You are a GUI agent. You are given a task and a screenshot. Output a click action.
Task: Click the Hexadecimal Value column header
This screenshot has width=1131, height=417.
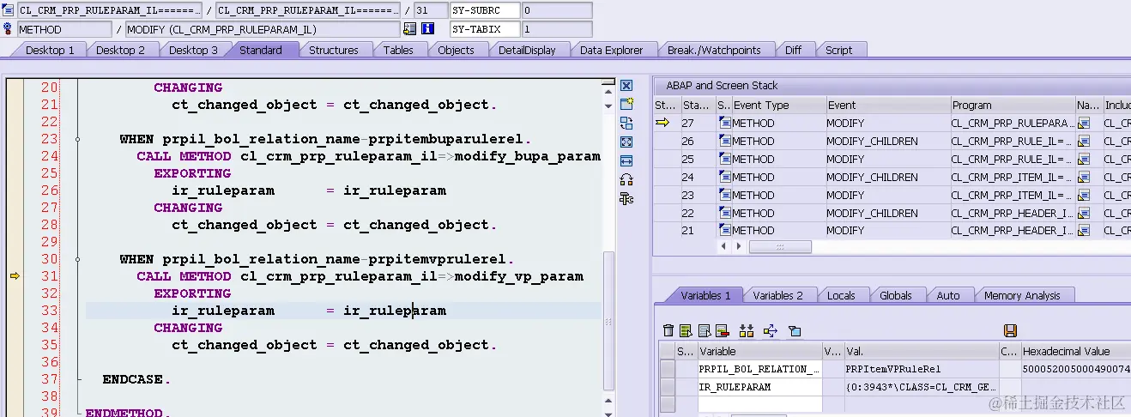pyautogui.click(x=1074, y=351)
